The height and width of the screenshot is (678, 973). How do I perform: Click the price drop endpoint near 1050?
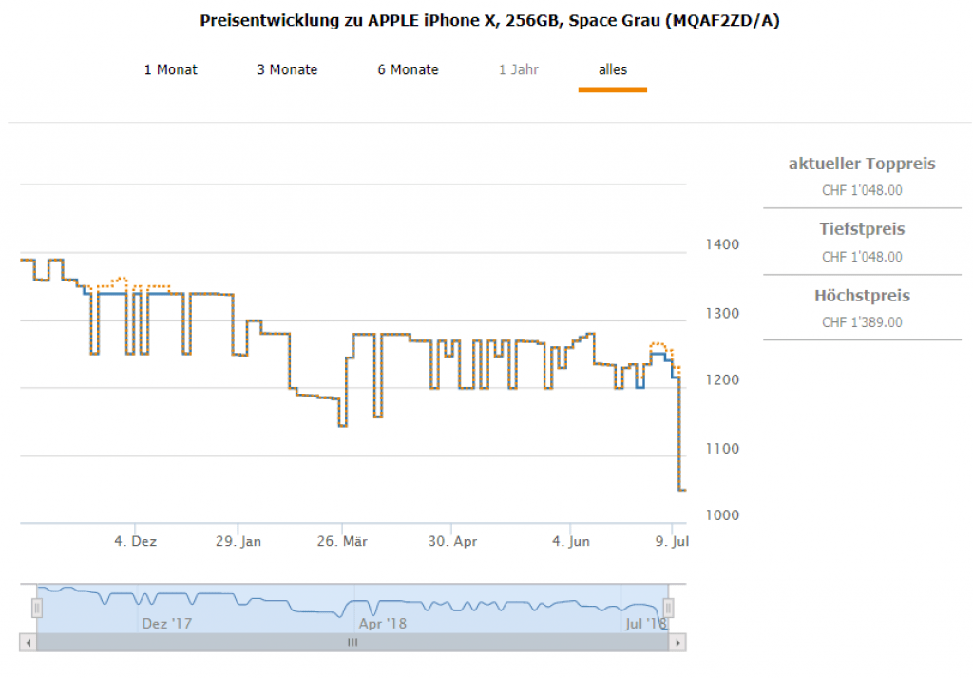click(x=682, y=490)
